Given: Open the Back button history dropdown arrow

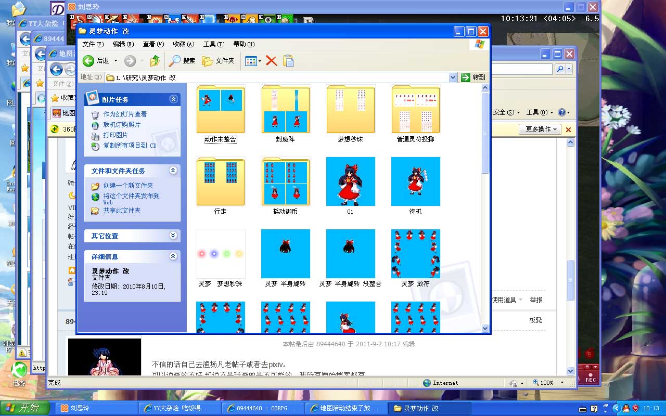Looking at the screenshot, I should [x=116, y=61].
